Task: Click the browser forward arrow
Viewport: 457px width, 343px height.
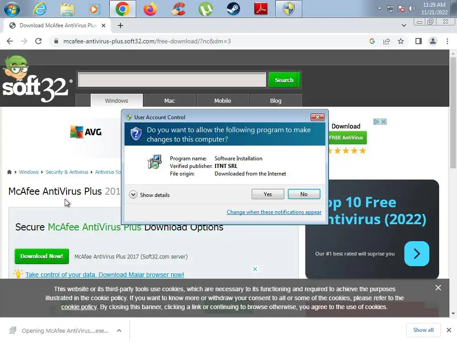Action: [x=24, y=41]
